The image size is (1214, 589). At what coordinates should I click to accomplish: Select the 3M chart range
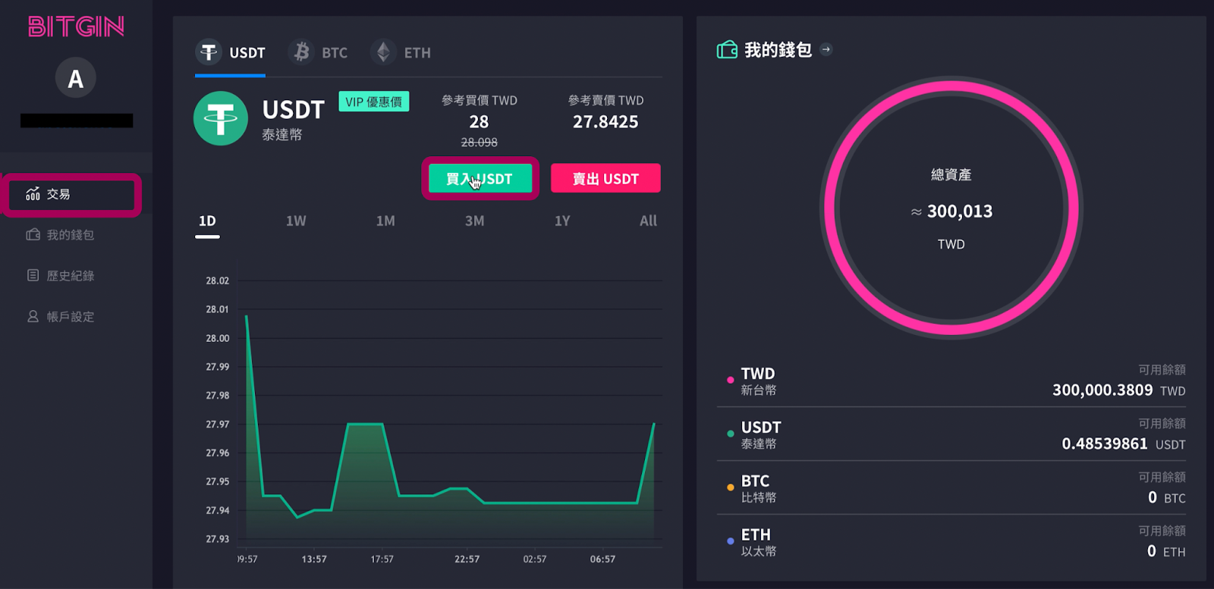(474, 221)
